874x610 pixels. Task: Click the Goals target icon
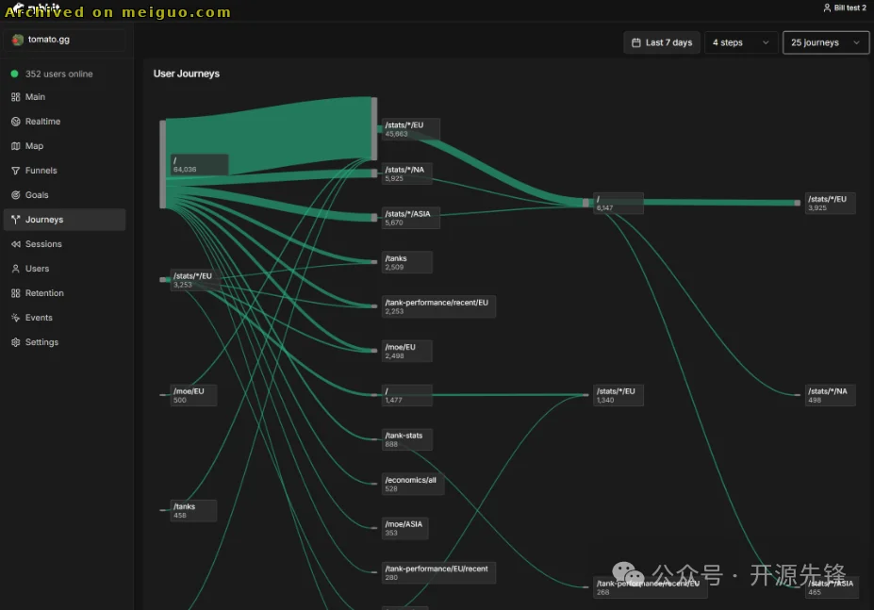point(15,195)
